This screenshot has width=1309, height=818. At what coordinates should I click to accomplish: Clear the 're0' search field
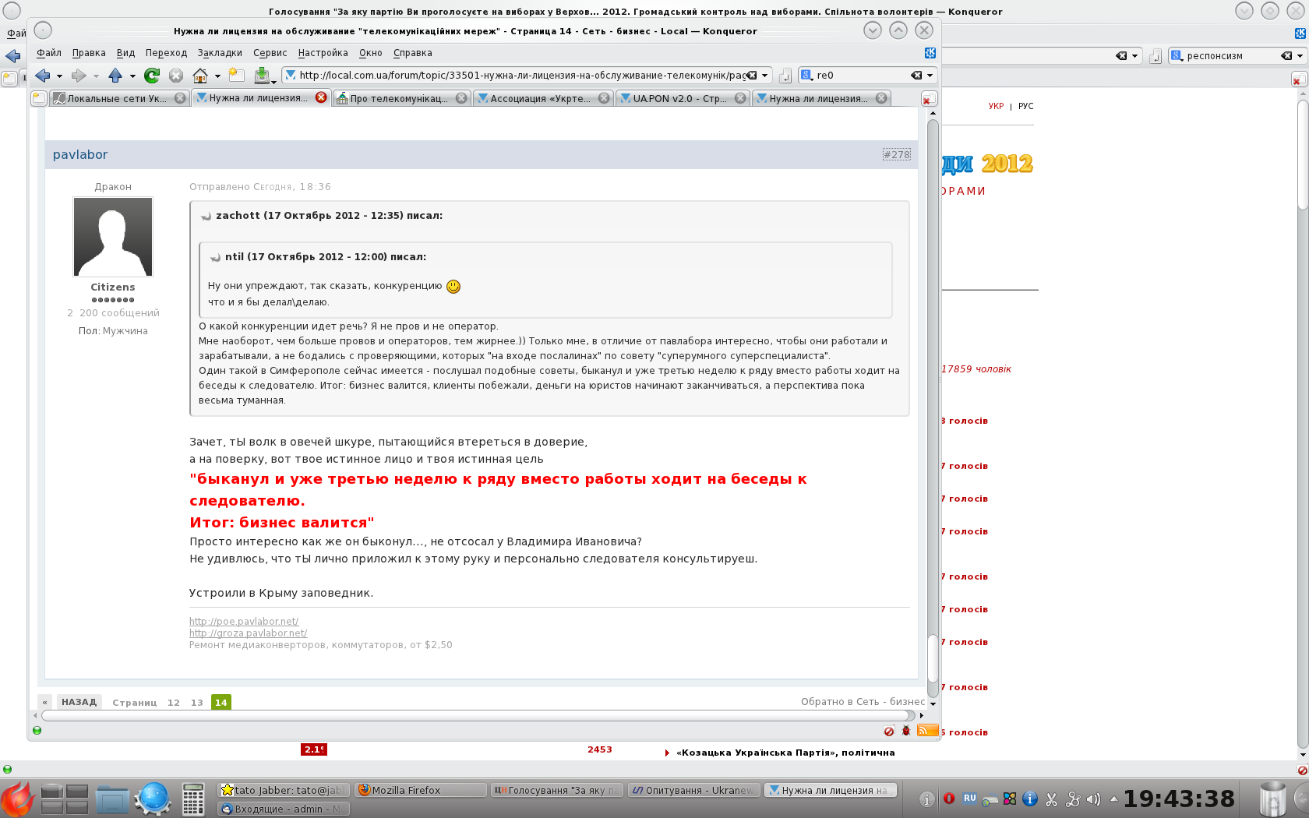tap(916, 76)
